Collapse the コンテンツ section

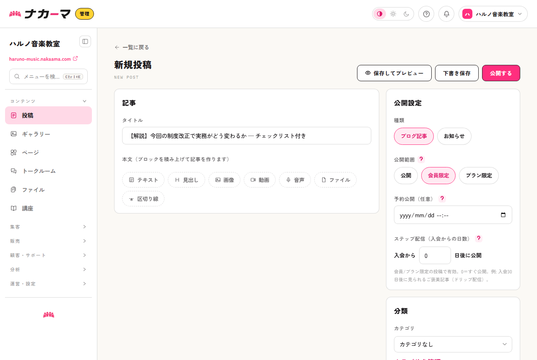coord(48,101)
